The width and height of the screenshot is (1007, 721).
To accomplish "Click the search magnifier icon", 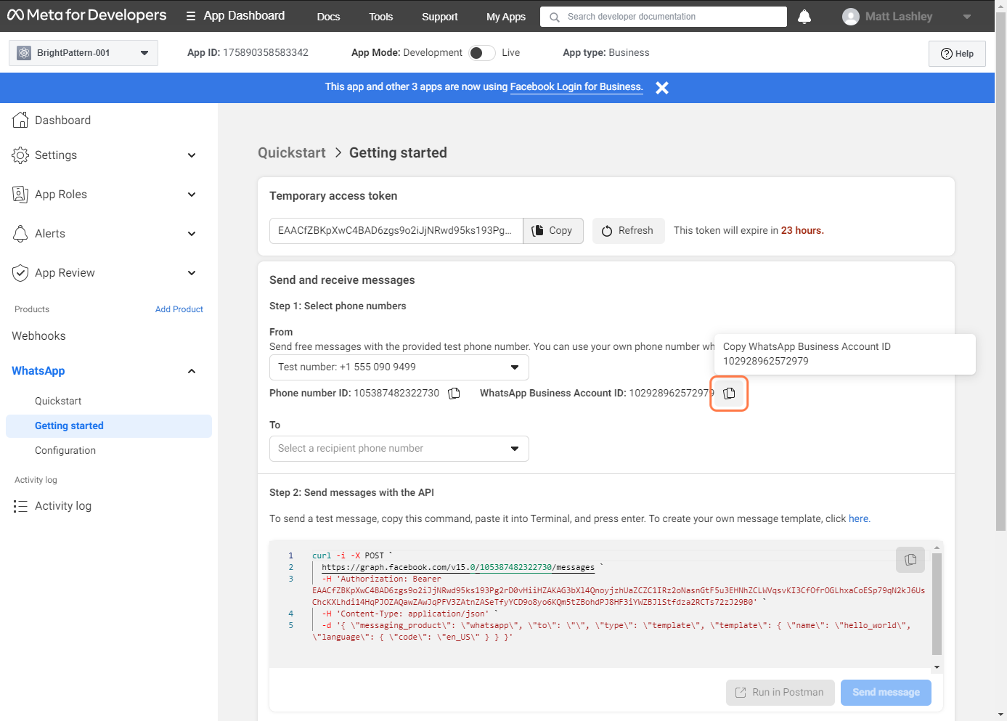I will click(555, 17).
